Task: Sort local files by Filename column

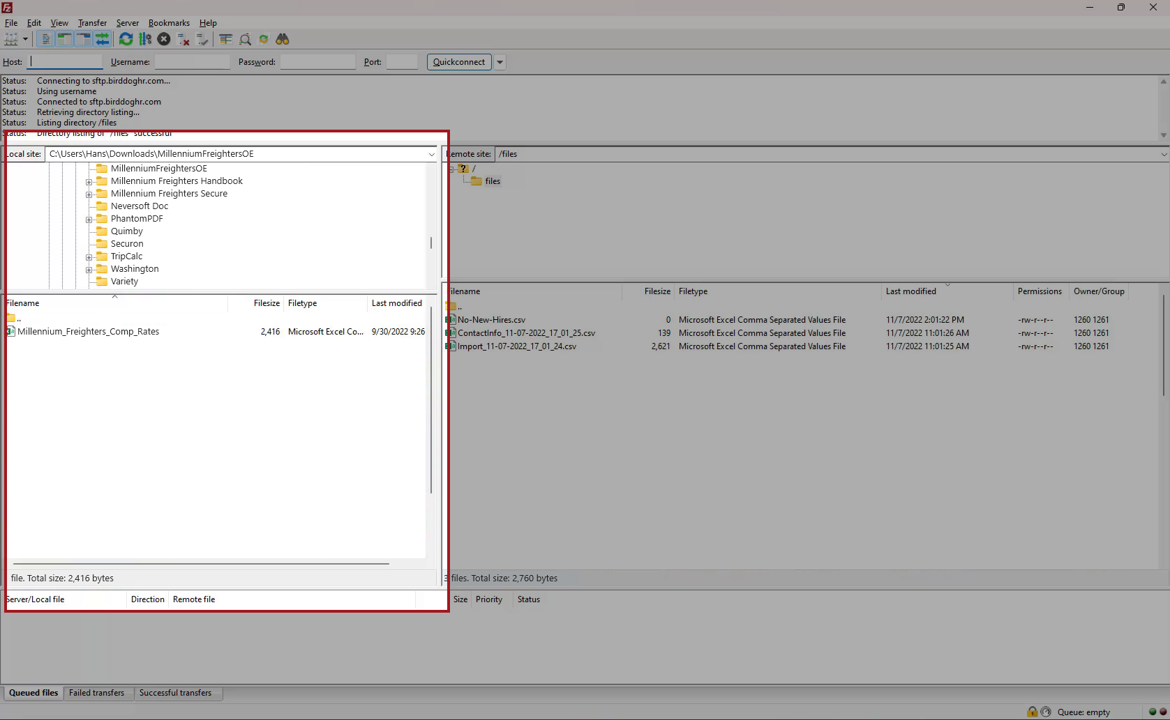Action: pos(115,303)
